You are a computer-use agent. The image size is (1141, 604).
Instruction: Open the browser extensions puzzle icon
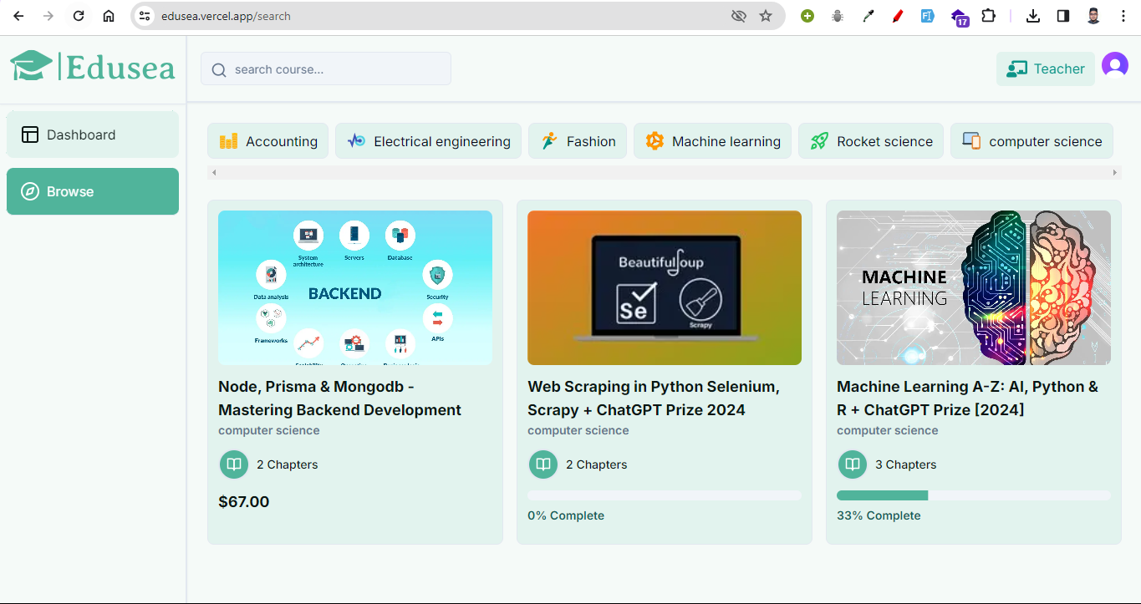tap(989, 16)
